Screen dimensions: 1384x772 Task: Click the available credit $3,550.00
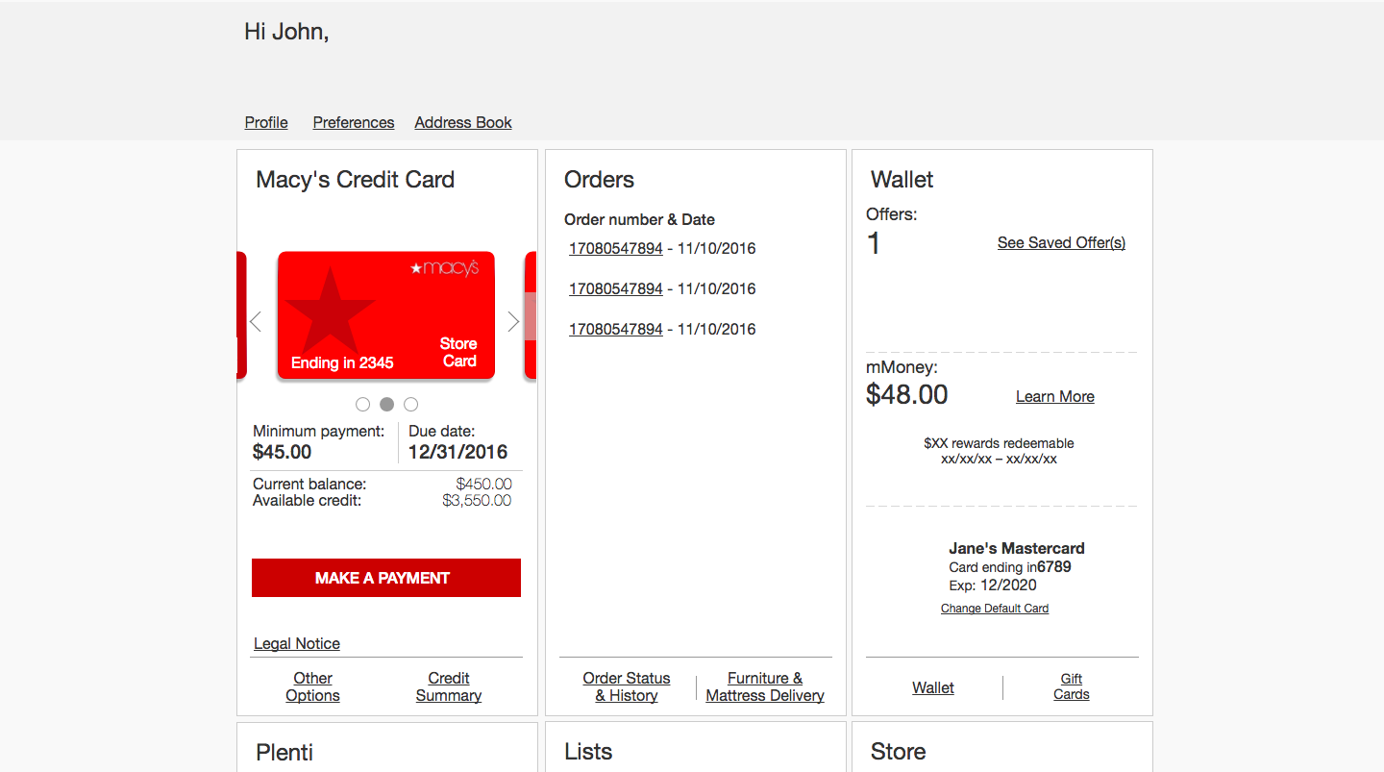point(477,500)
